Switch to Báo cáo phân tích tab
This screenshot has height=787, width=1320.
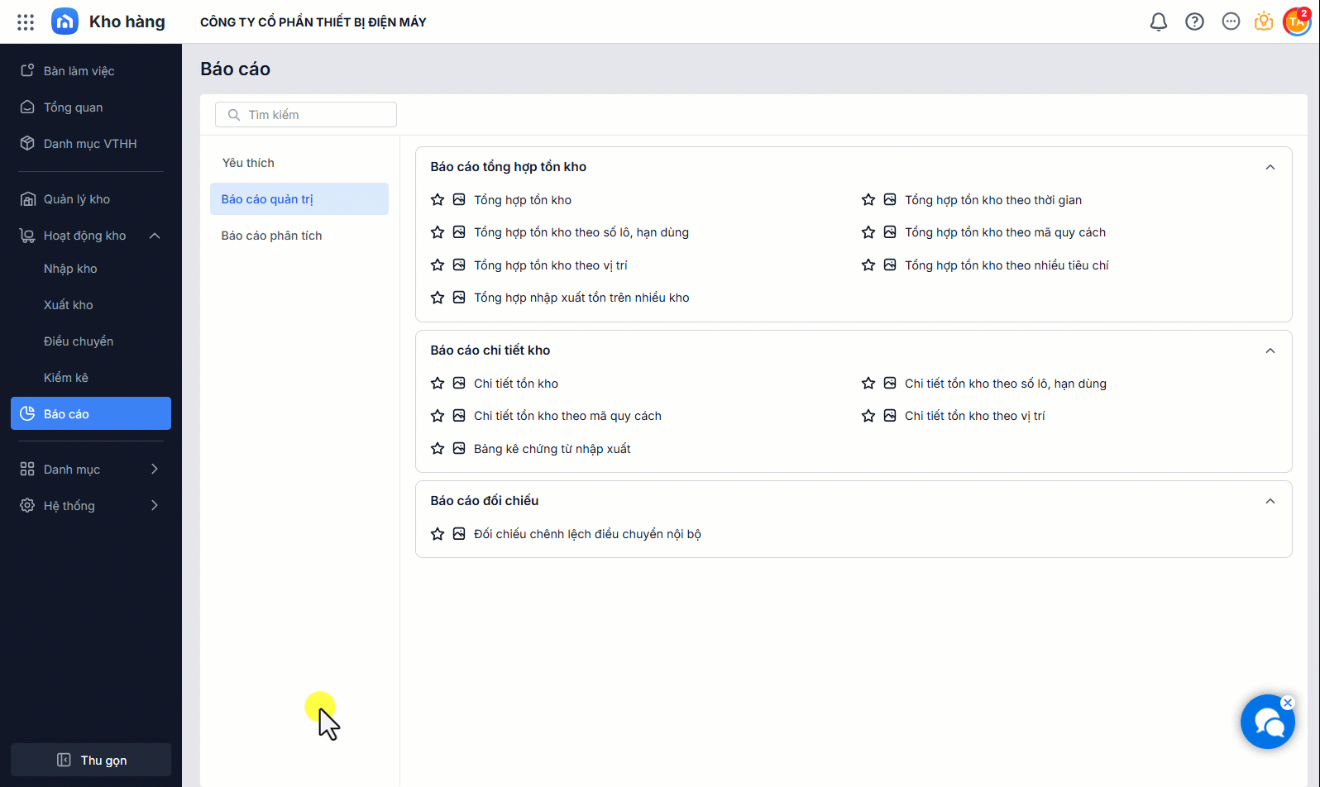271,236
